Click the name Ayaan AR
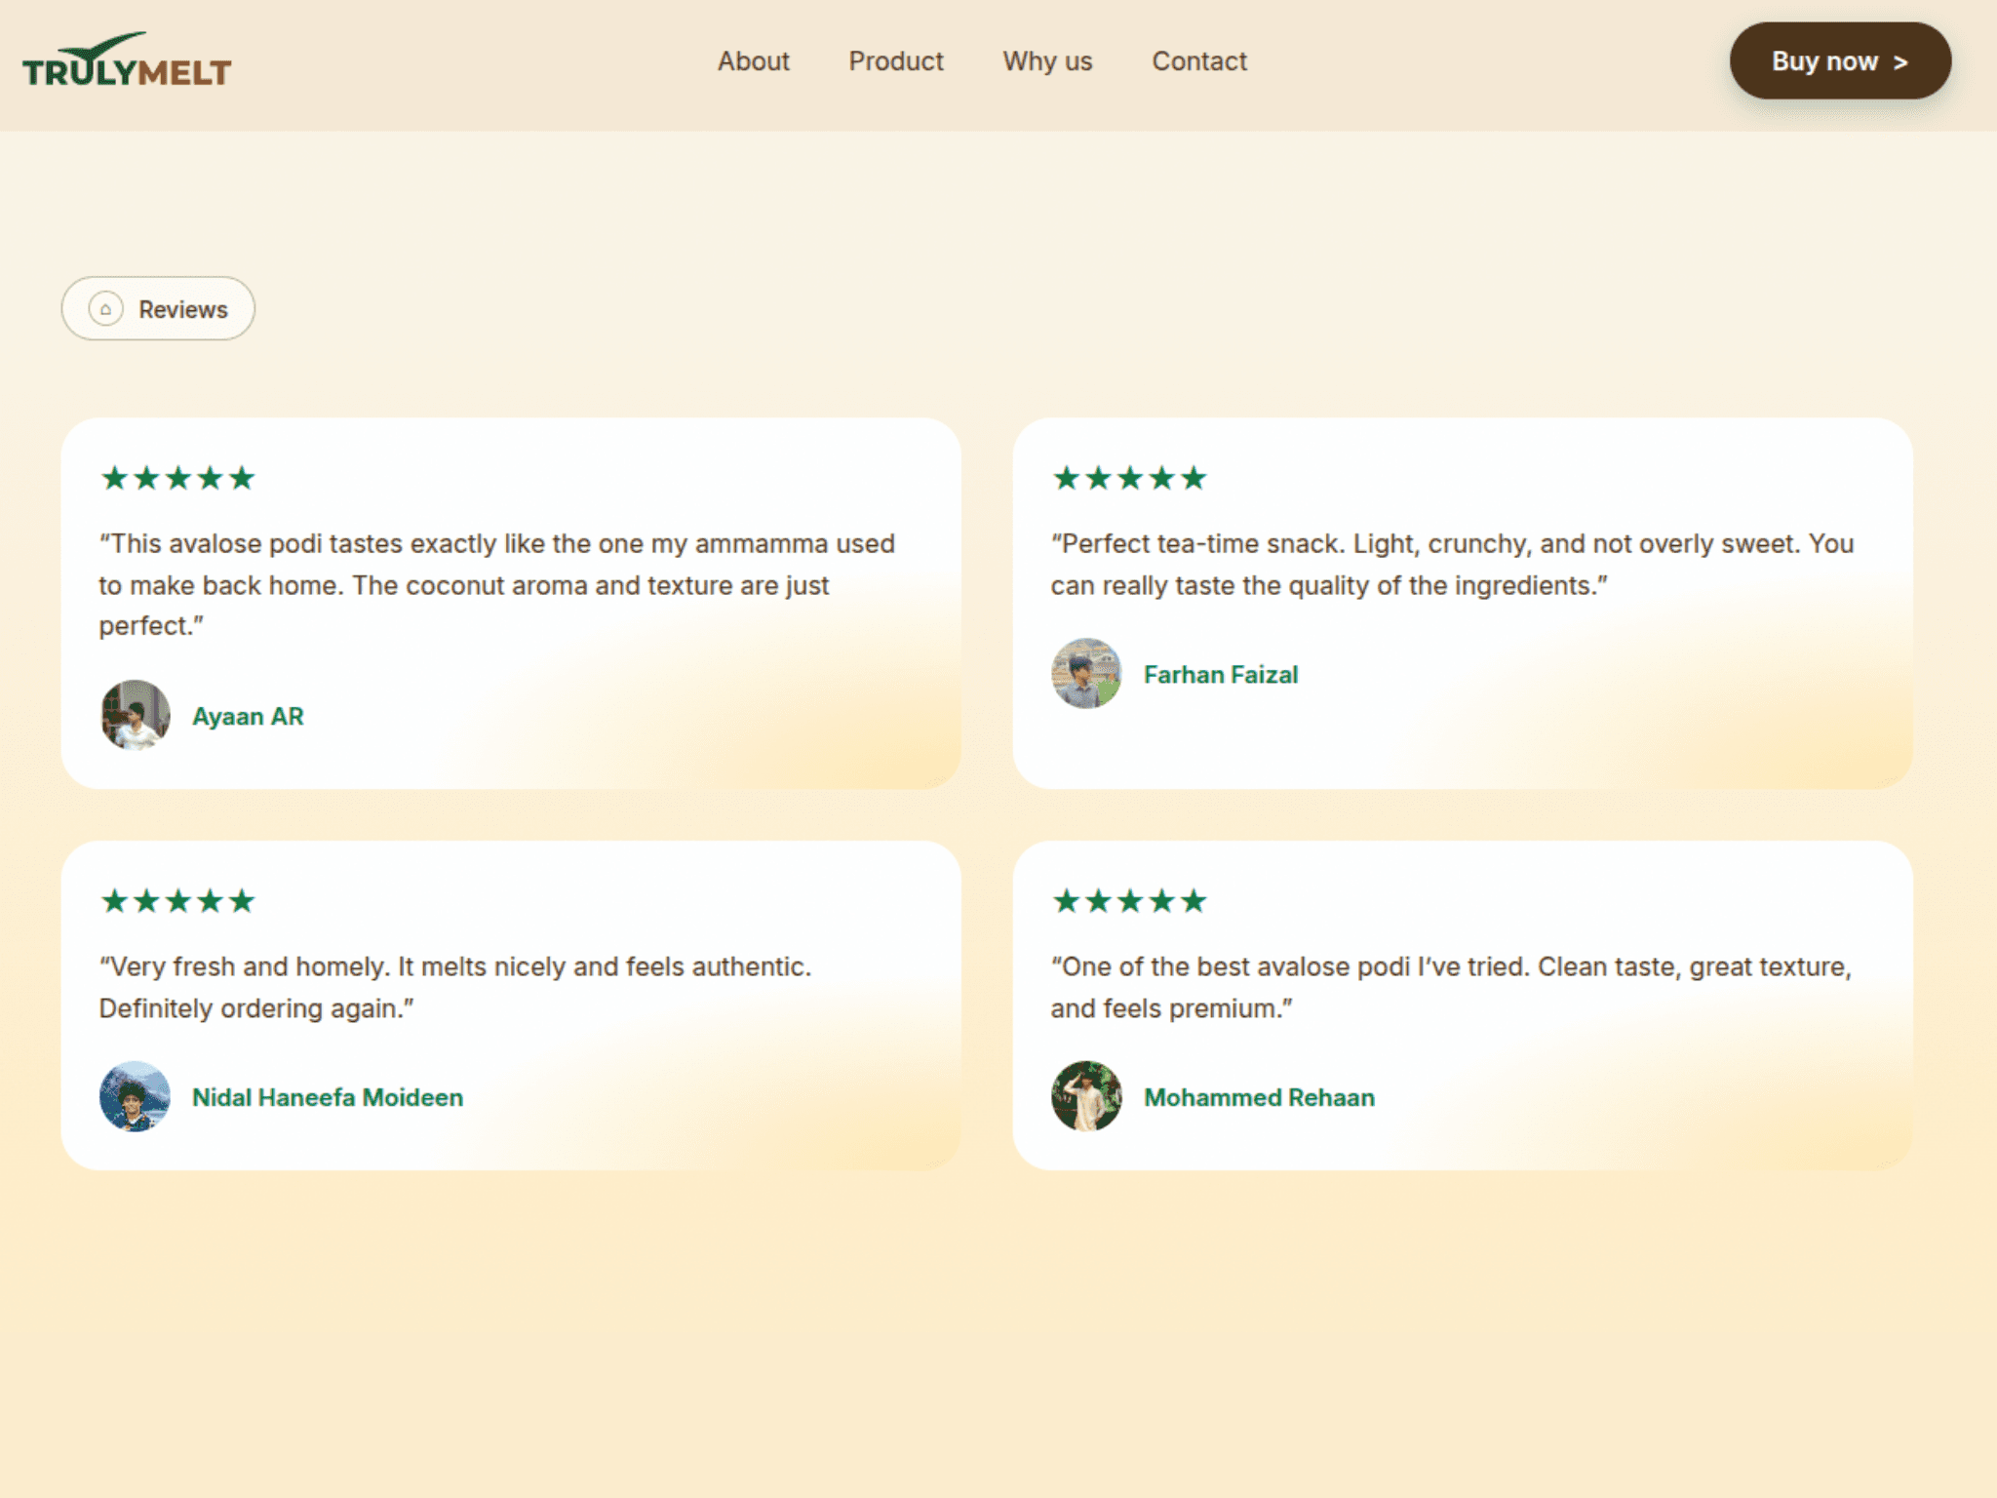This screenshot has width=1997, height=1498. coord(248,717)
